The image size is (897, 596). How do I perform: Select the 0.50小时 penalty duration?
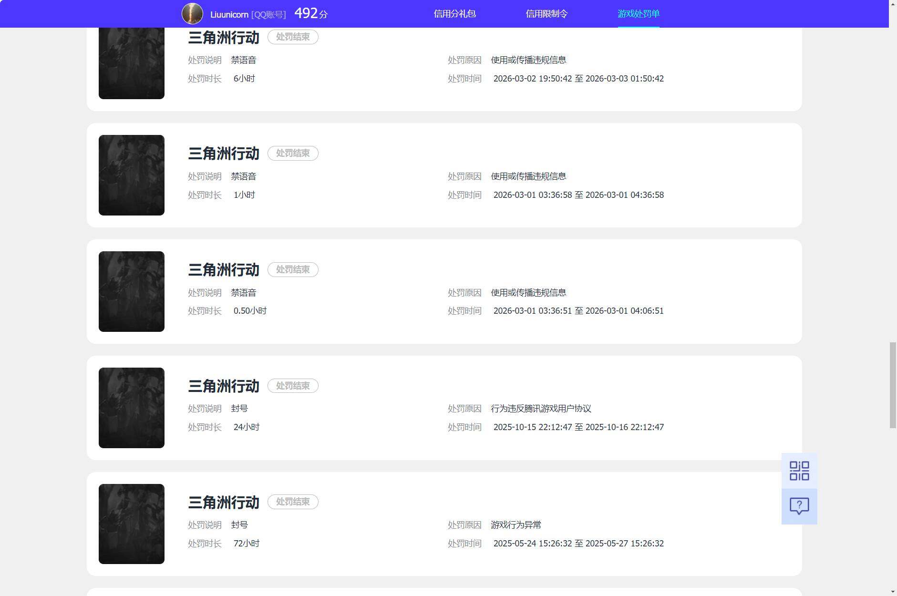coord(250,311)
